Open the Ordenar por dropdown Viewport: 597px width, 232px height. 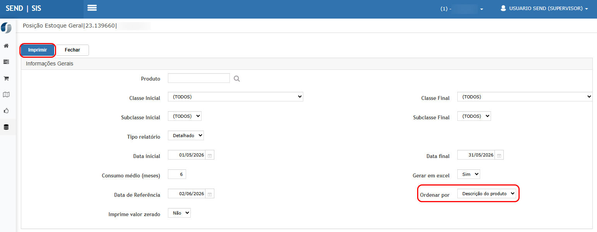pos(487,194)
